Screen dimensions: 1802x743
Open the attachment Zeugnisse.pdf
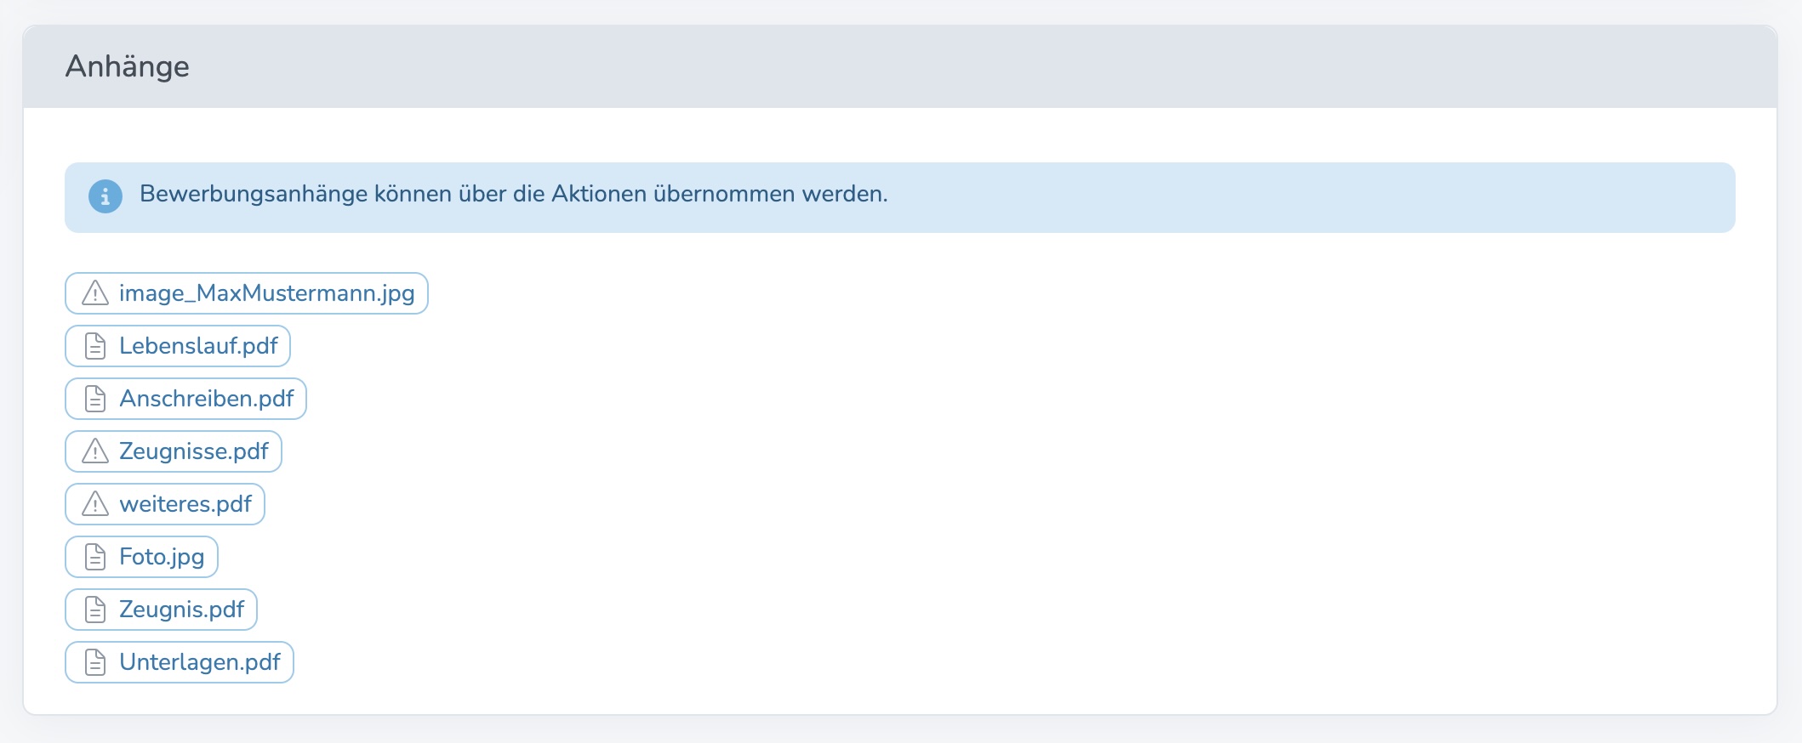coord(195,451)
